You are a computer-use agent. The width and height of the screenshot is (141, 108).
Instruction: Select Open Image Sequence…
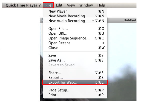pyautogui.click(x=75, y=38)
